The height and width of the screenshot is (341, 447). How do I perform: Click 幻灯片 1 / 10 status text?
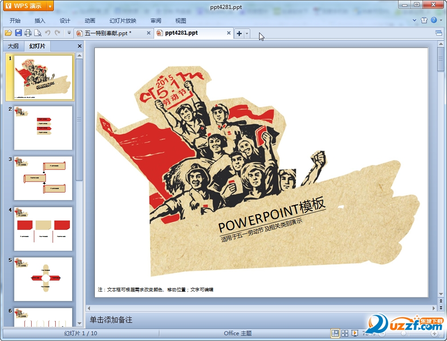(x=81, y=333)
